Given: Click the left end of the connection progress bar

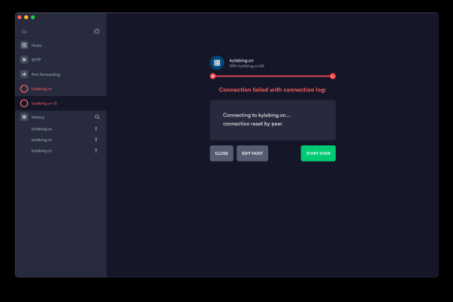Looking at the screenshot, I should 213,76.
